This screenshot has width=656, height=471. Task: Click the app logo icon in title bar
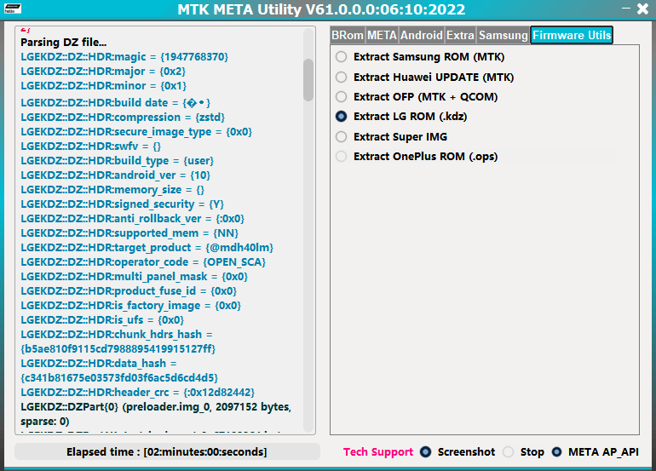[12, 9]
